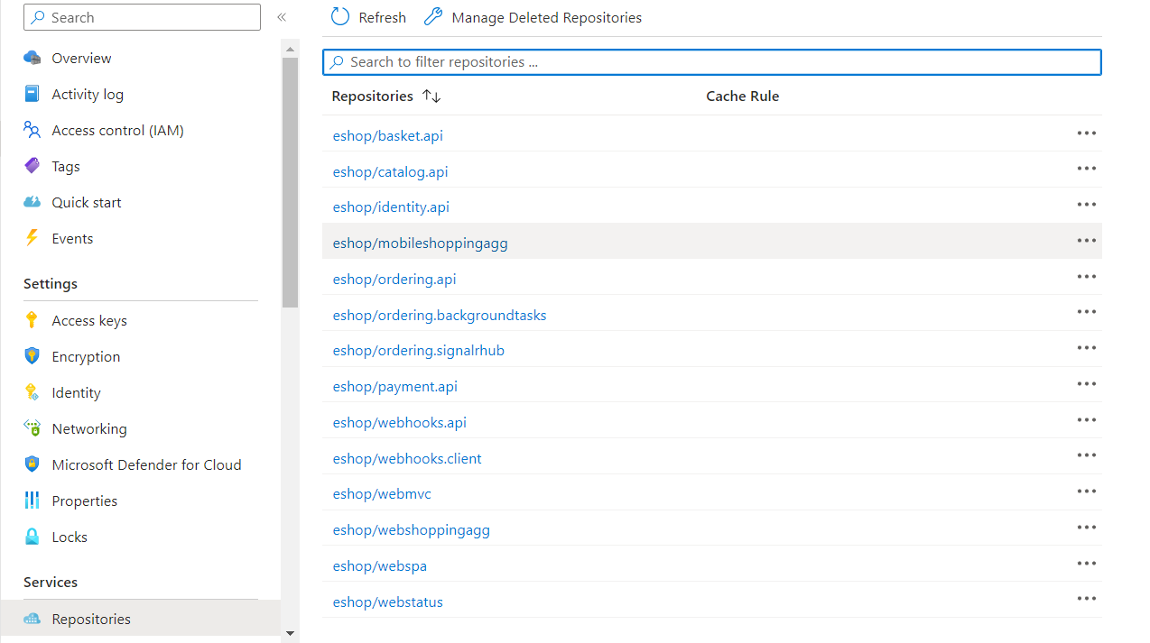This screenshot has width=1150, height=643.
Task: Select the Locks icon in the sidebar
Action: click(x=33, y=537)
